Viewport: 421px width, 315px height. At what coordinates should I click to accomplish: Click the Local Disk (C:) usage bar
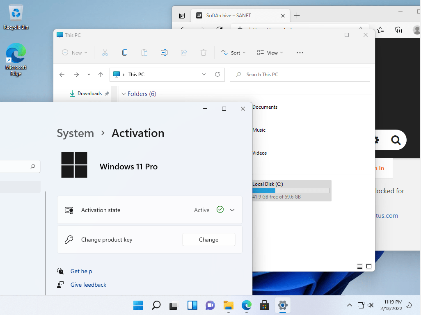(x=291, y=190)
